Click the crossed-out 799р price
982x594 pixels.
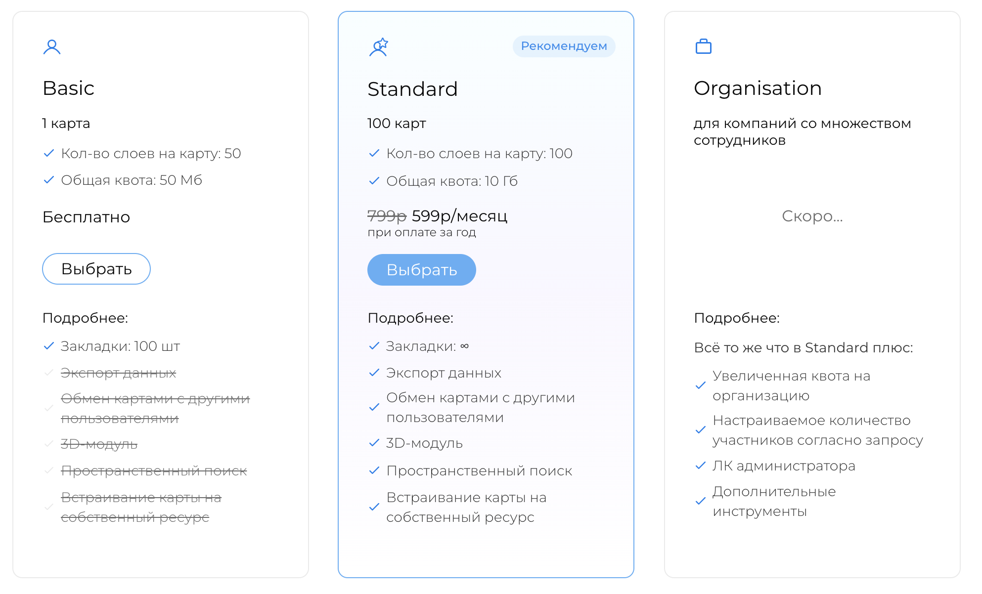387,216
